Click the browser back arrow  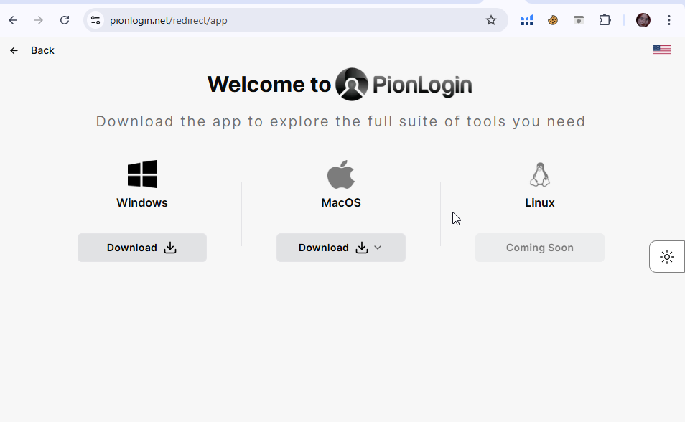coord(13,20)
